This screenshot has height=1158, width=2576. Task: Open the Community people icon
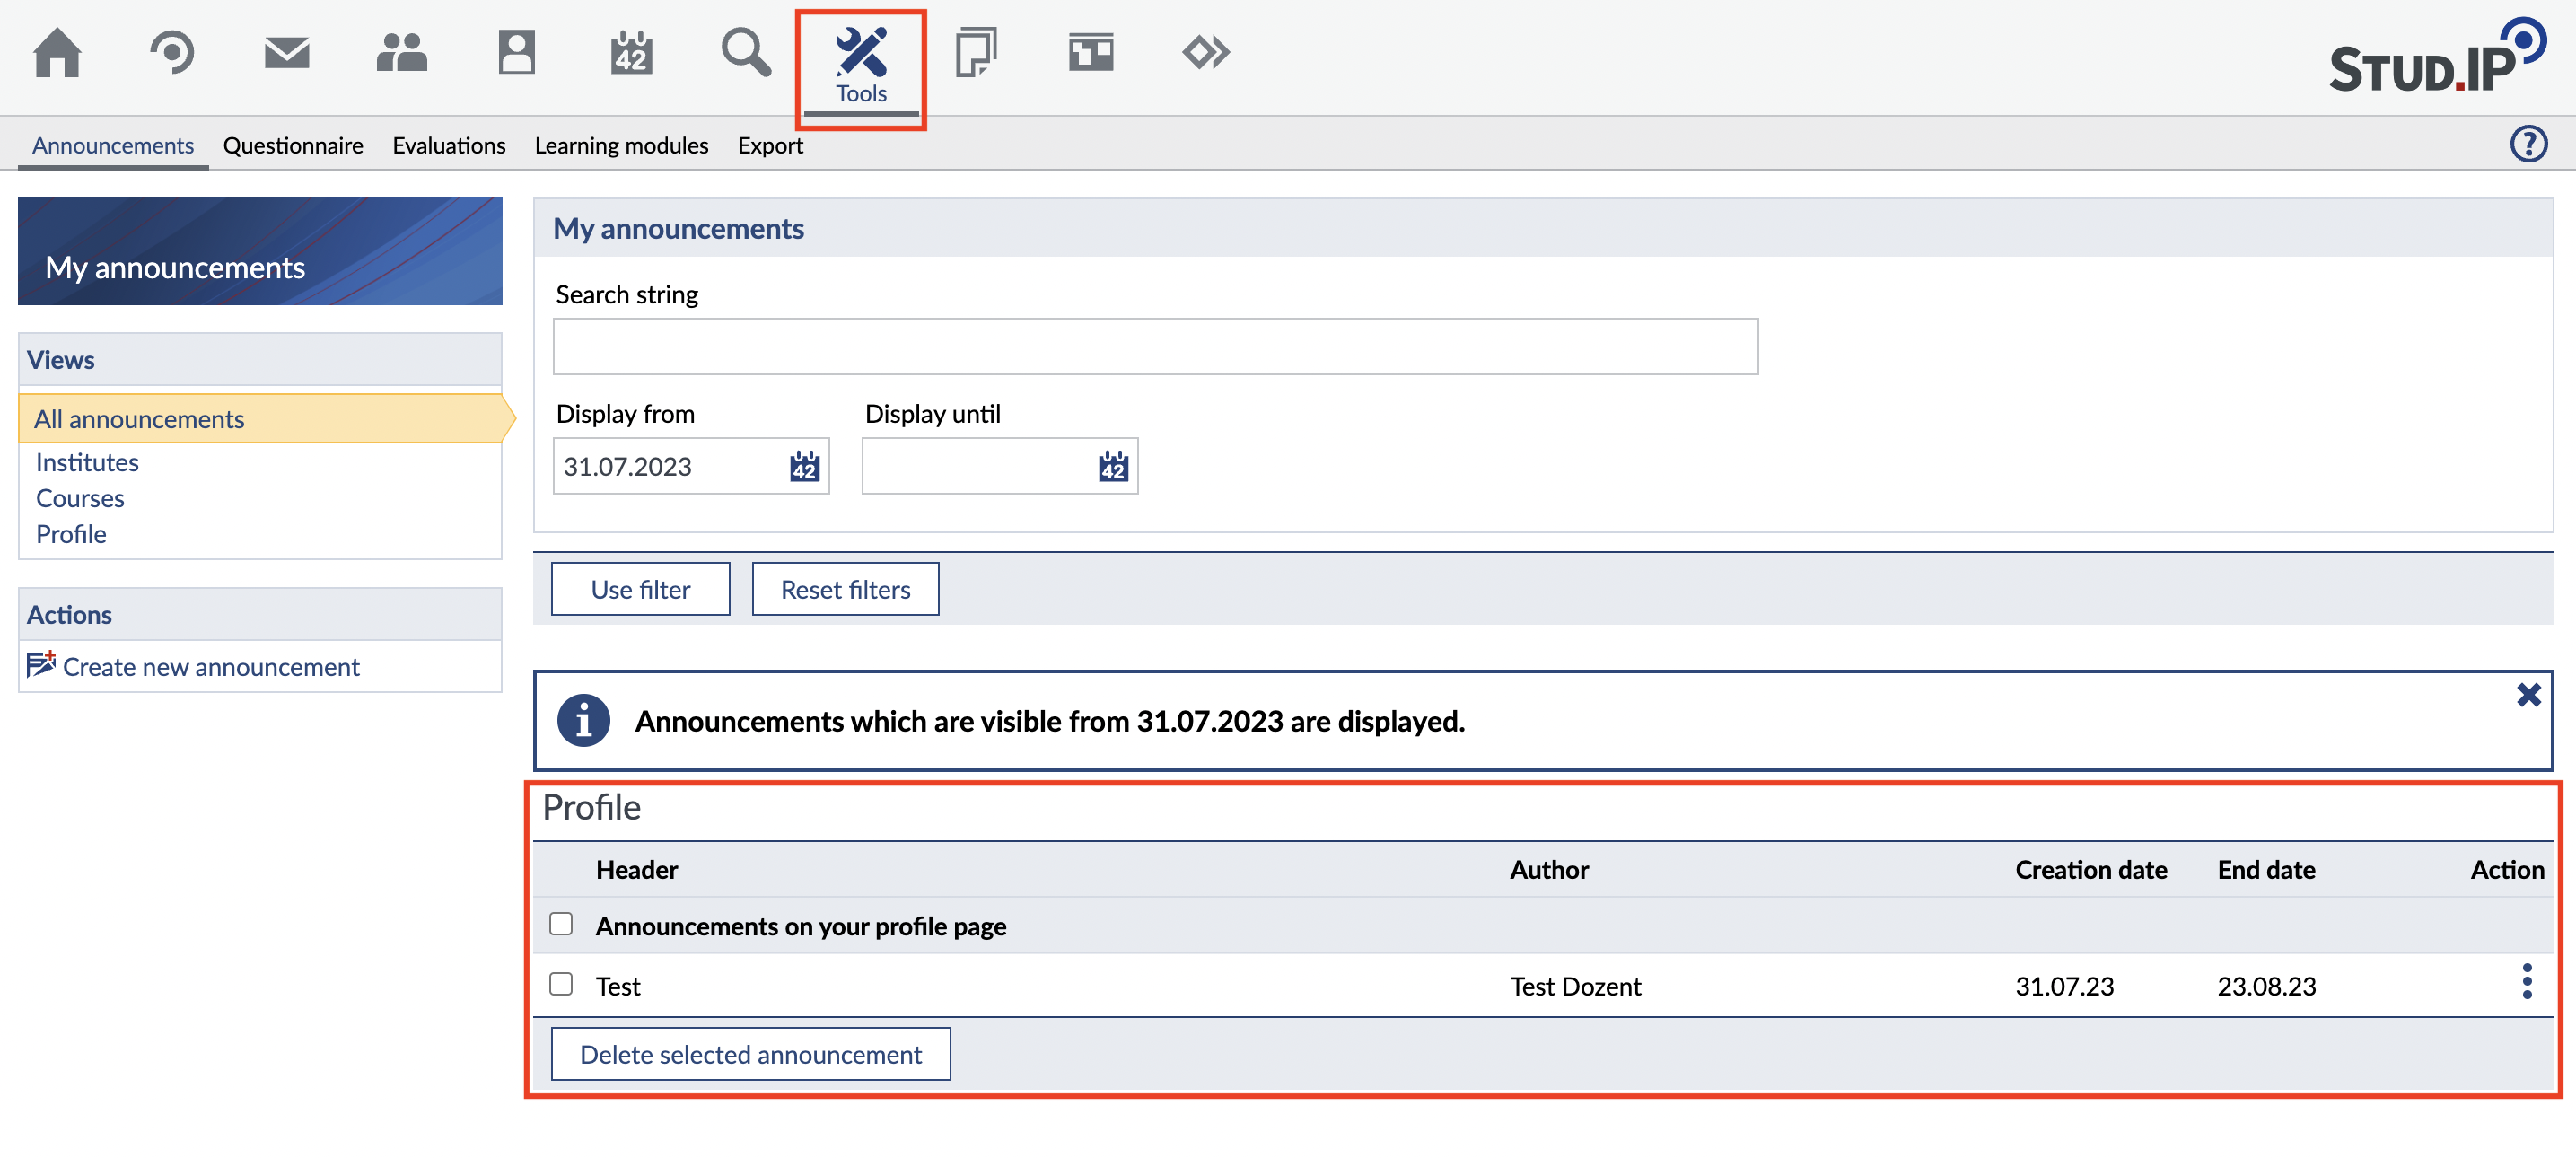[x=401, y=52]
